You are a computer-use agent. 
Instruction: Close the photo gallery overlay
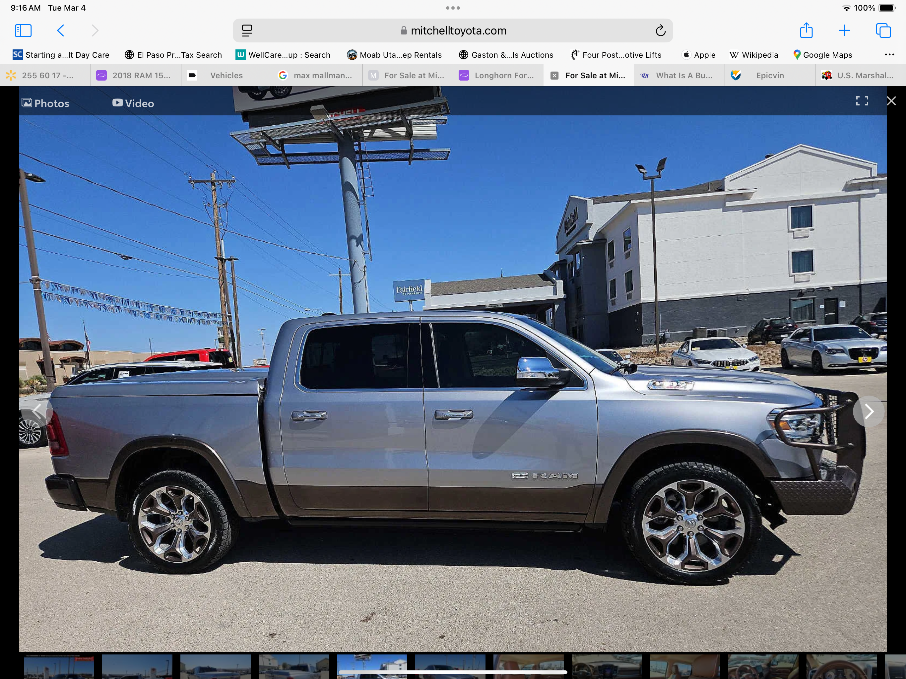(x=891, y=101)
